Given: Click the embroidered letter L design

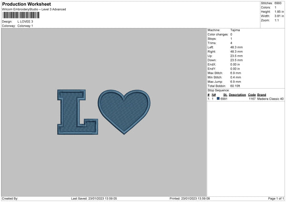Looking at the screenshot, I should click(78, 112).
